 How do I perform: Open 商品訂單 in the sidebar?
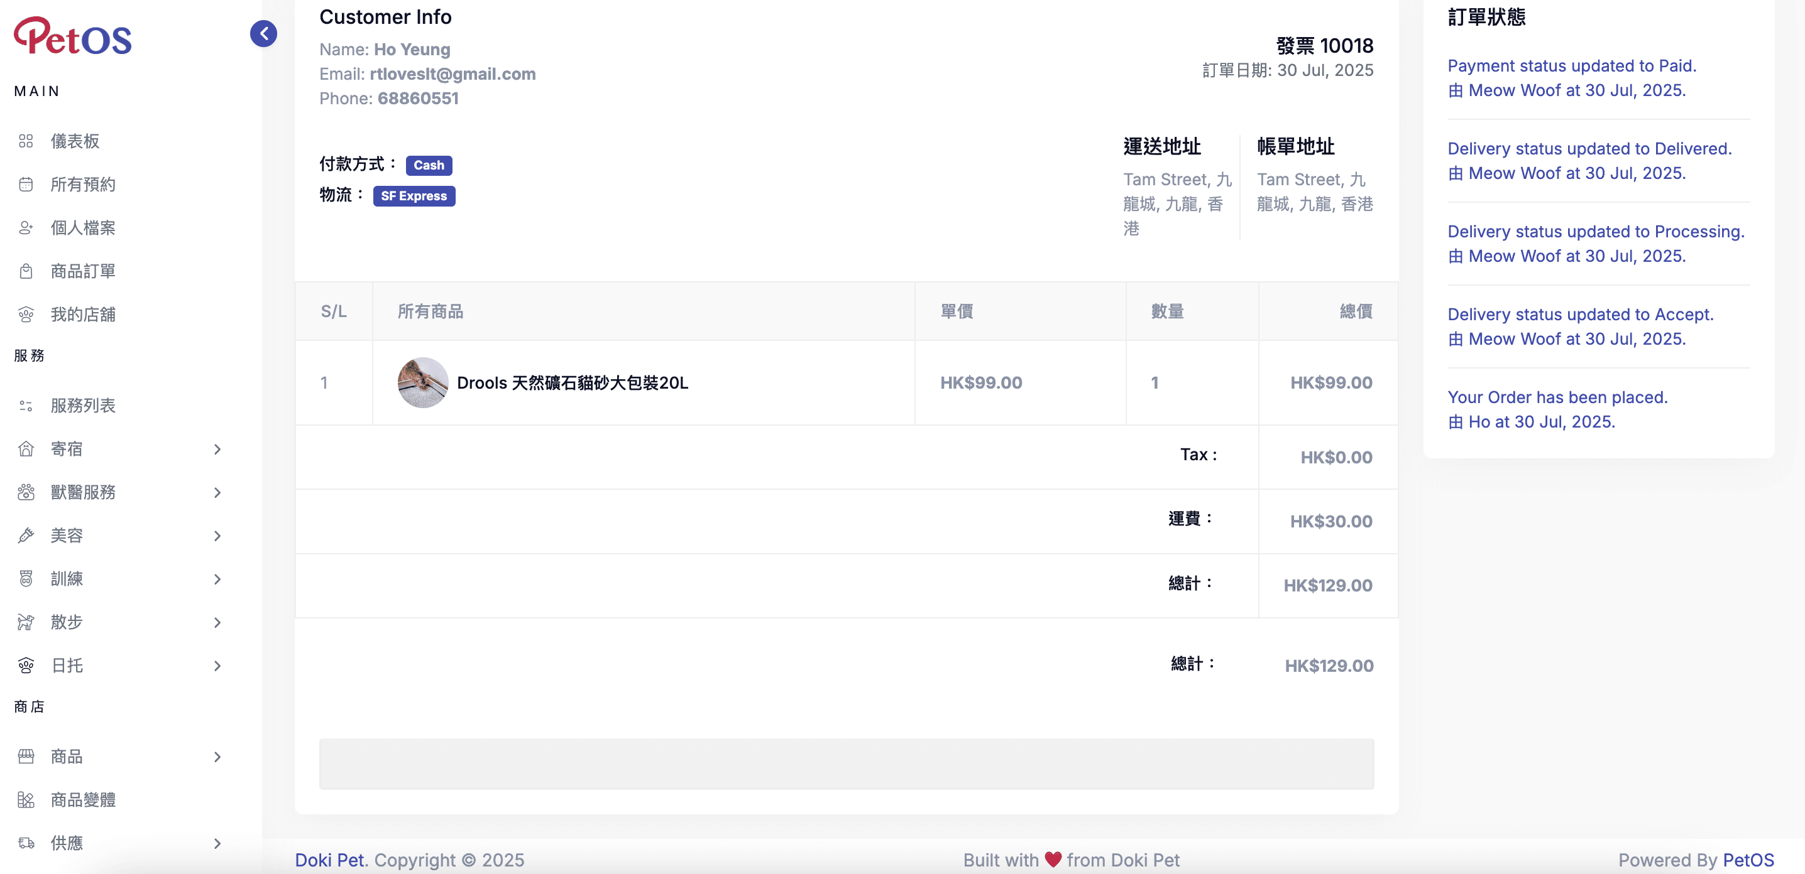[83, 271]
